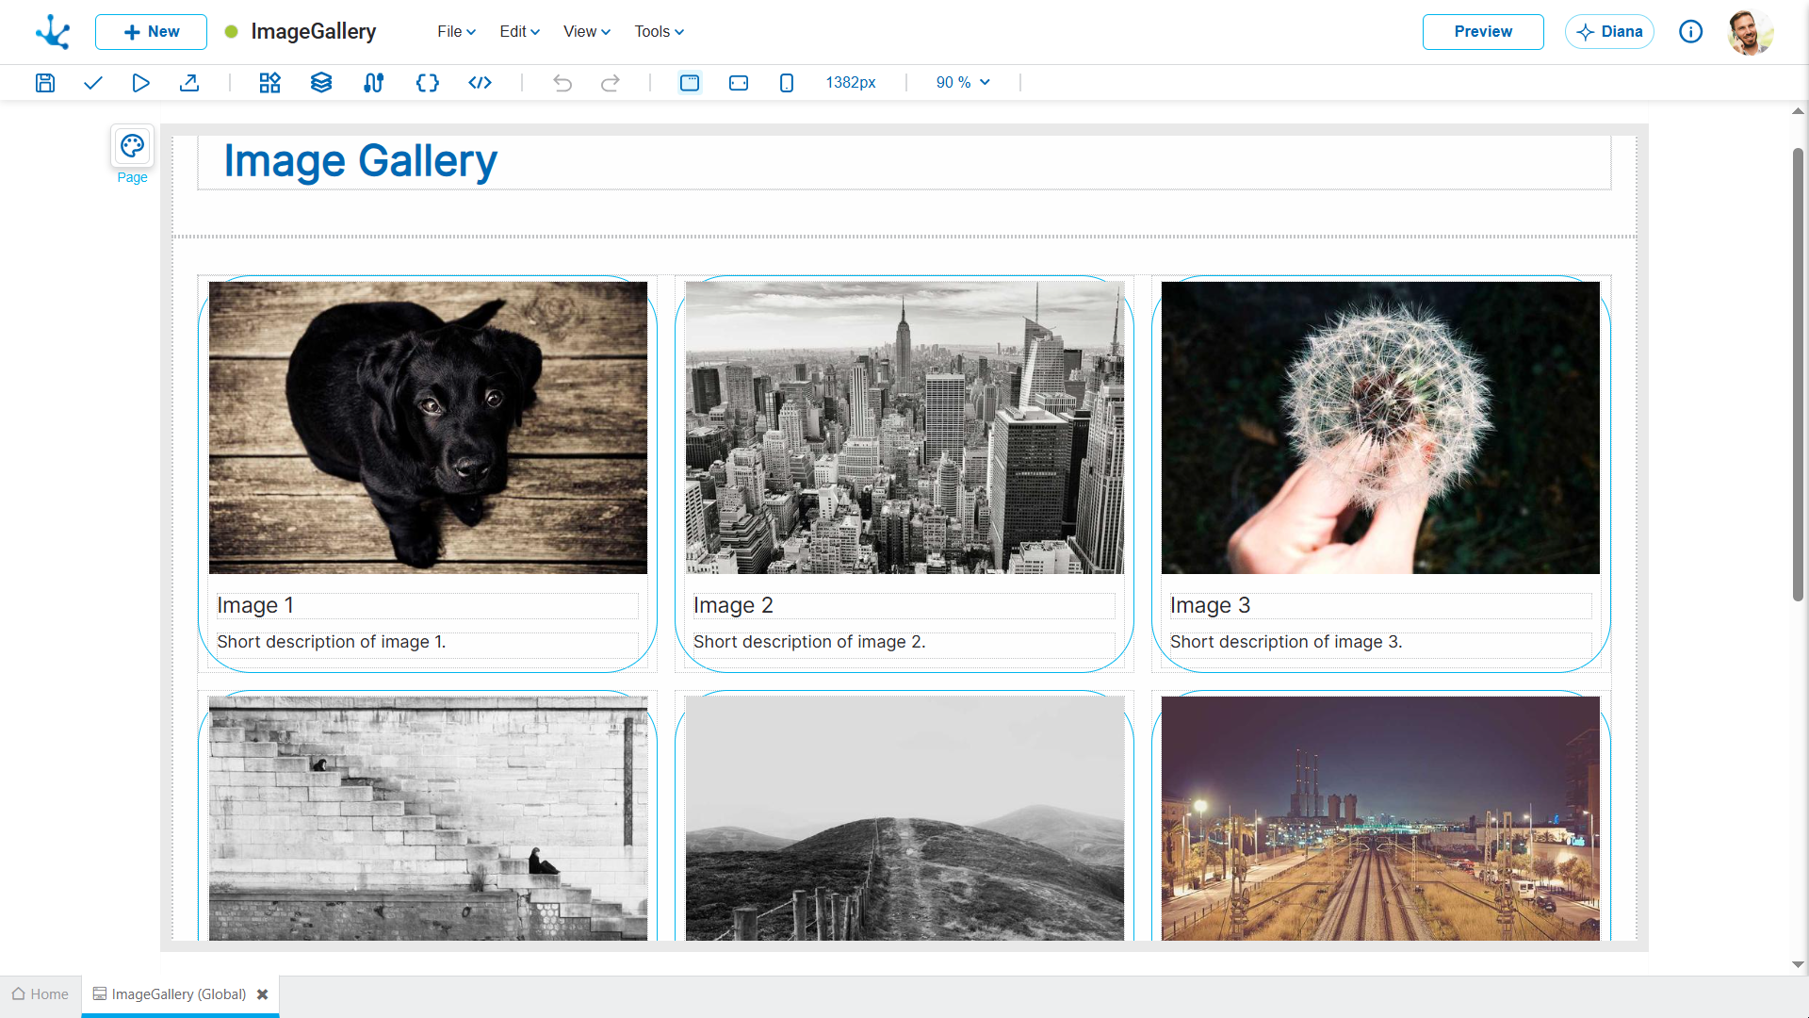Open the layers stack icon
The image size is (1809, 1018).
coord(321,83)
